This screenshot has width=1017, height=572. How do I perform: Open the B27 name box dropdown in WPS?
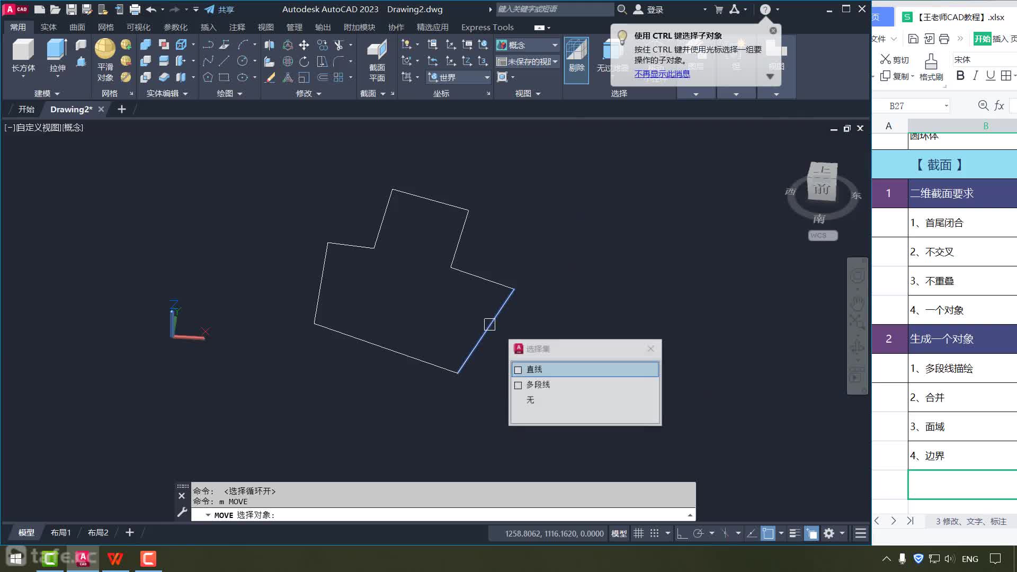tap(946, 106)
